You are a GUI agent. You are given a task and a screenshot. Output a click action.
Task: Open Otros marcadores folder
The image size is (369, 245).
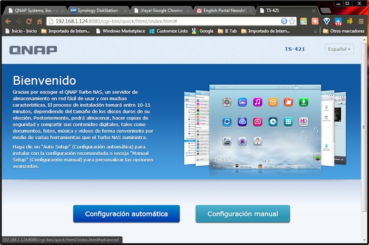[x=344, y=31]
